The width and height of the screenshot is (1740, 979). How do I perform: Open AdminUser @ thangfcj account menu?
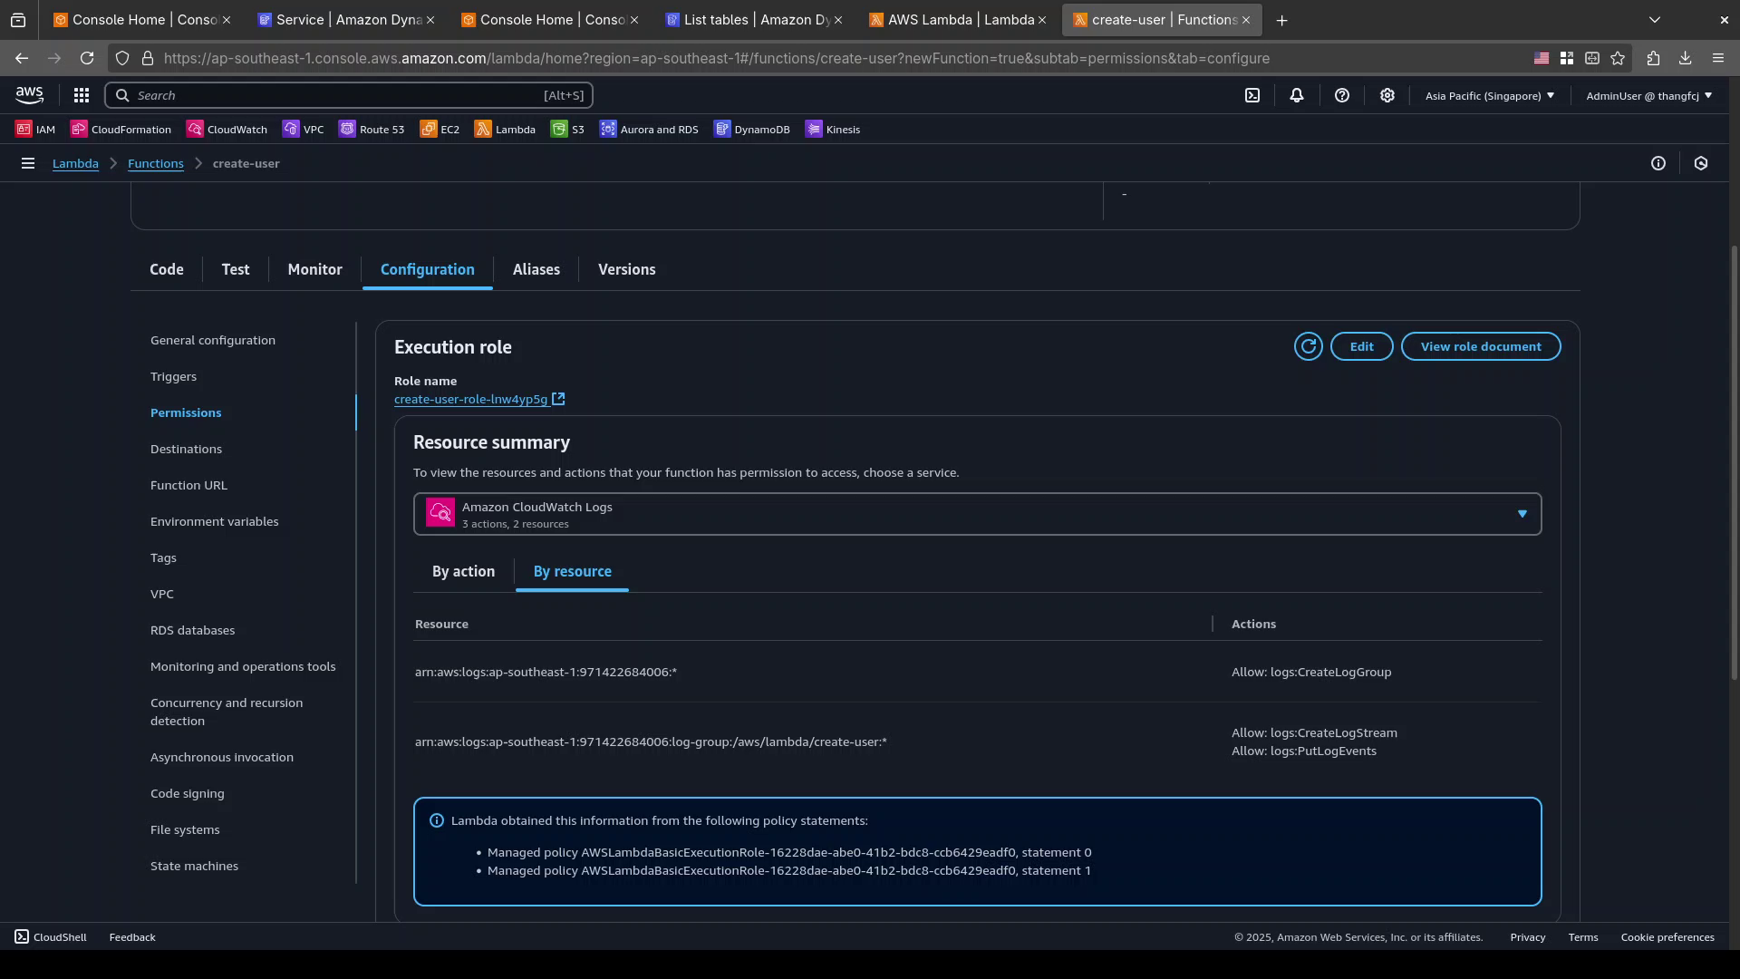pos(1648,95)
